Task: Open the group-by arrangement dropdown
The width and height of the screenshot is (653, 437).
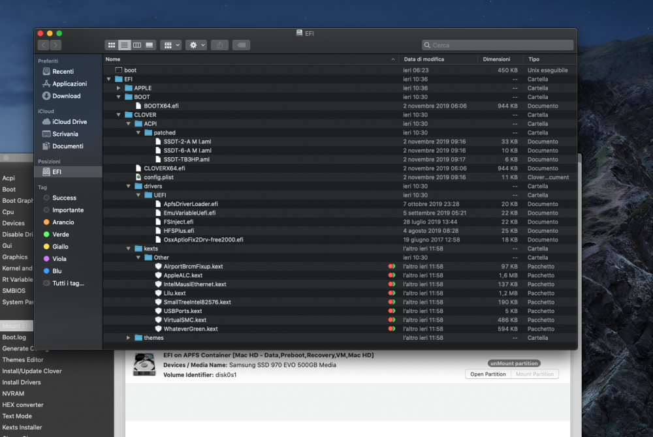Action: 171,45
